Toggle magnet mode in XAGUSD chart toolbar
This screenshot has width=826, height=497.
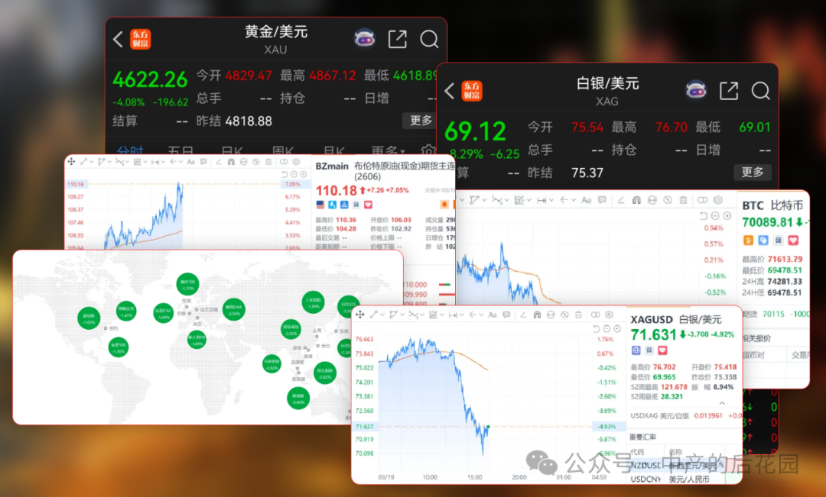click(538, 315)
